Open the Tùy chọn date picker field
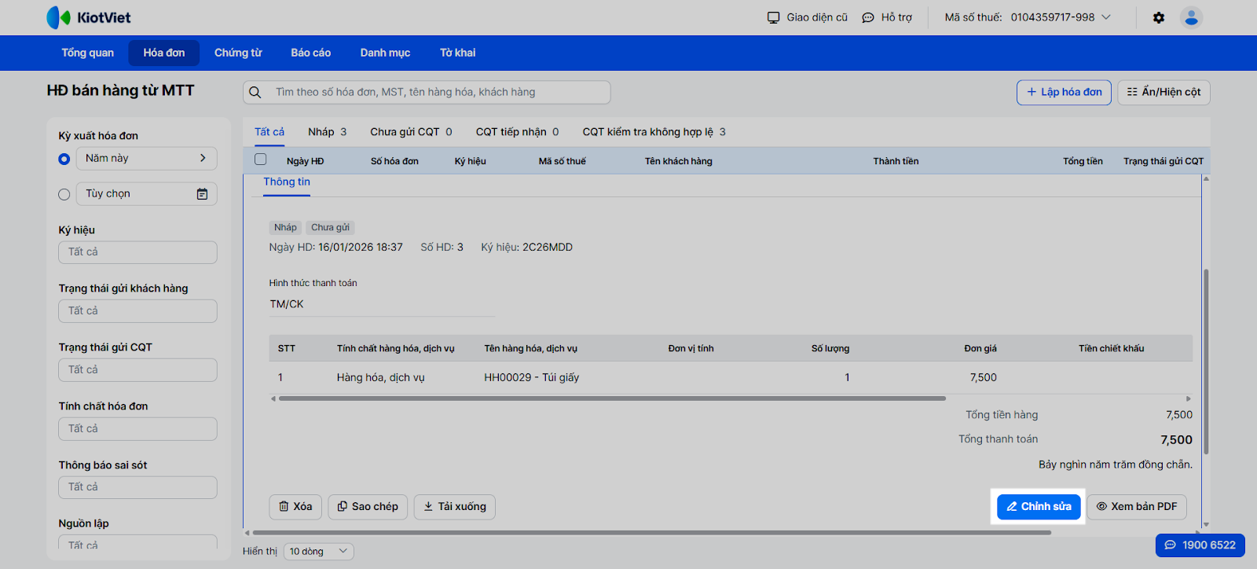This screenshot has height=569, width=1257. 146,194
